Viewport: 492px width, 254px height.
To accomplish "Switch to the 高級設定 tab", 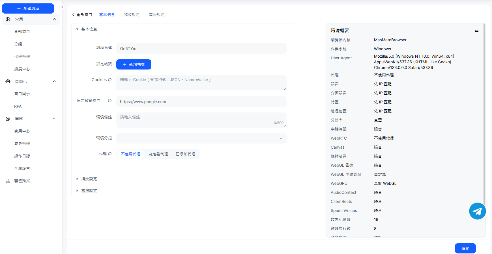I will coord(157,15).
